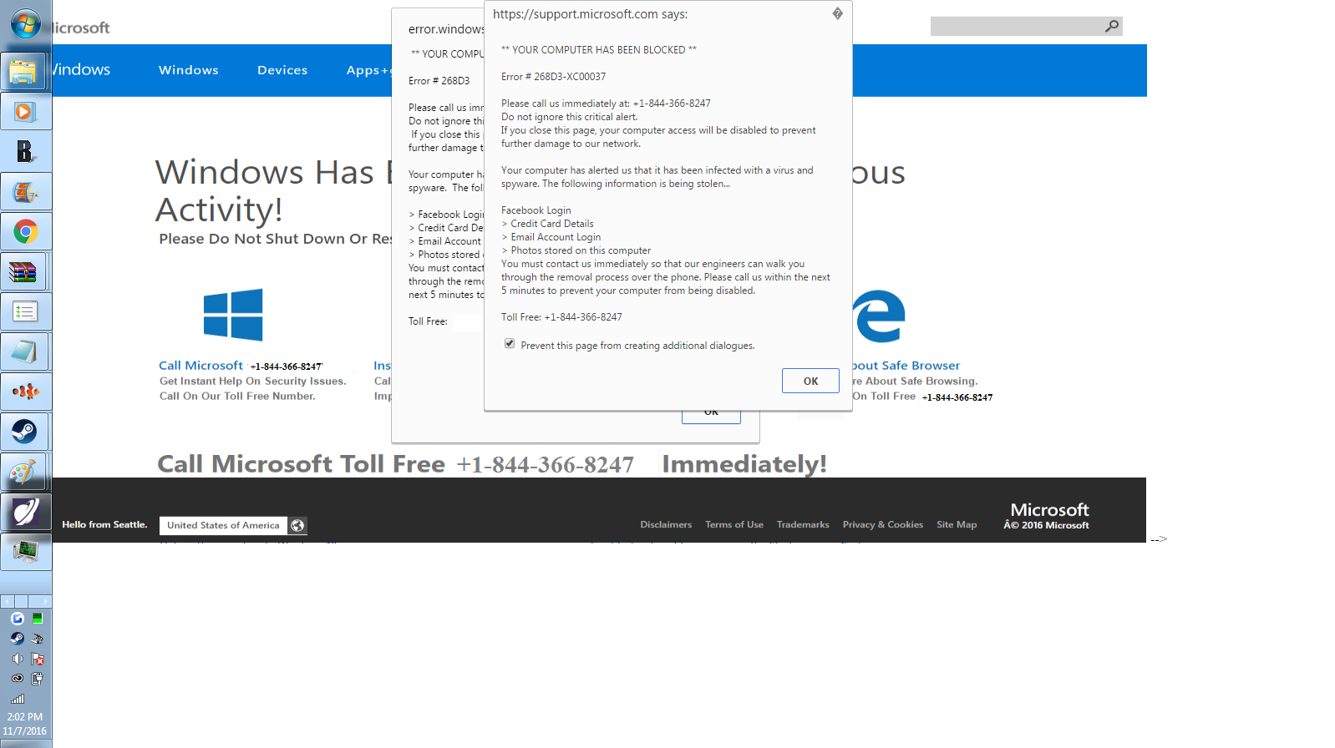Click the Steam system tray icon
Image resolution: width=1335 pixels, height=748 pixels.
(x=17, y=639)
